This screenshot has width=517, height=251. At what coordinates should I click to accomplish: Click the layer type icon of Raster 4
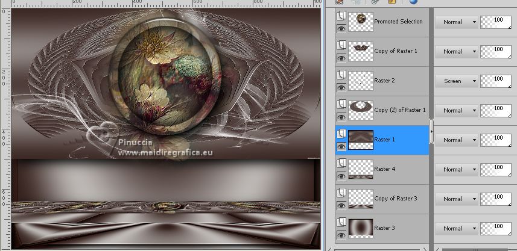(341, 163)
